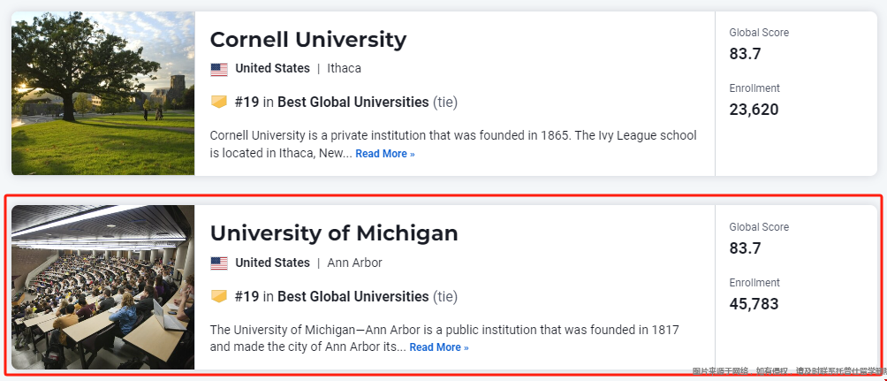887x381 pixels.
Task: Click the Michigan description paragraph
Action: click(444, 338)
